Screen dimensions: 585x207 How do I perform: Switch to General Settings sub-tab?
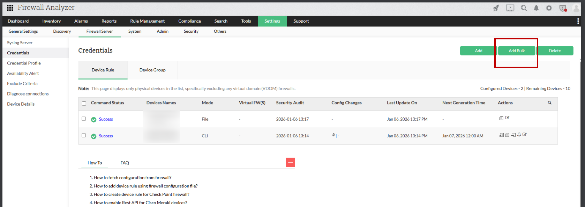click(x=23, y=31)
